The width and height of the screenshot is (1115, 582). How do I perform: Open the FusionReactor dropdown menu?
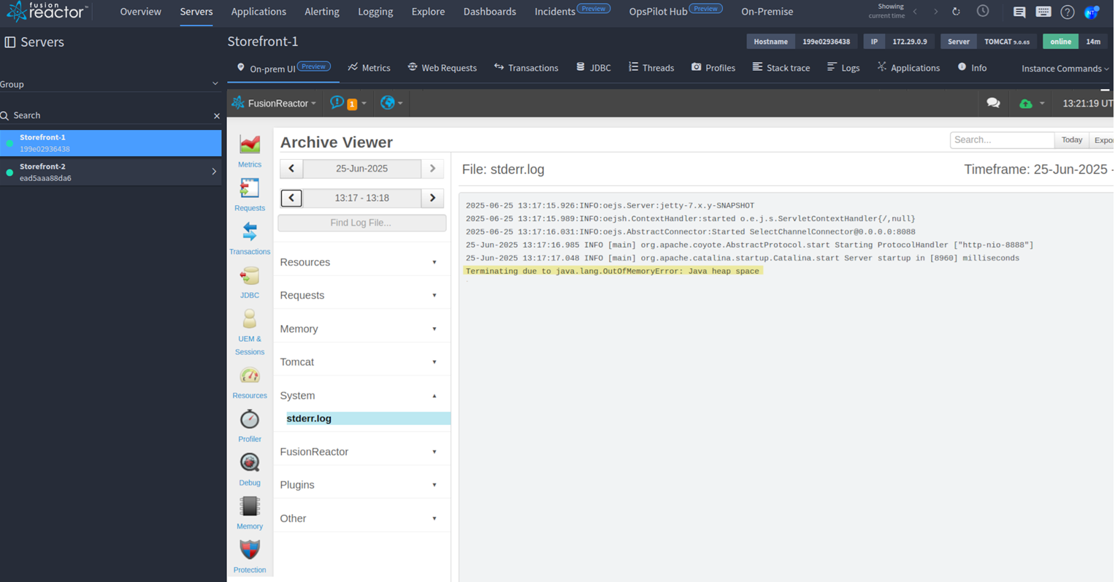pos(275,103)
